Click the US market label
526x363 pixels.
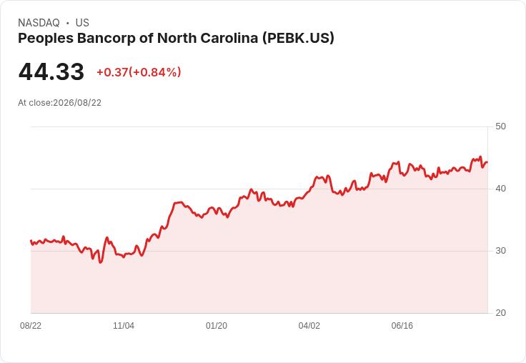82,23
